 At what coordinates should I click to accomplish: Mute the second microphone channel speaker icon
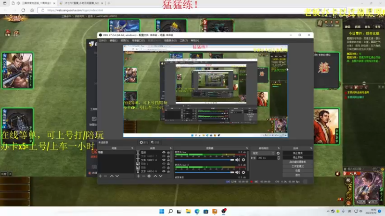237,172
